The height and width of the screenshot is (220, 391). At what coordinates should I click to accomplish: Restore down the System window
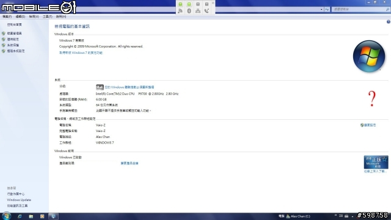(375, 2)
